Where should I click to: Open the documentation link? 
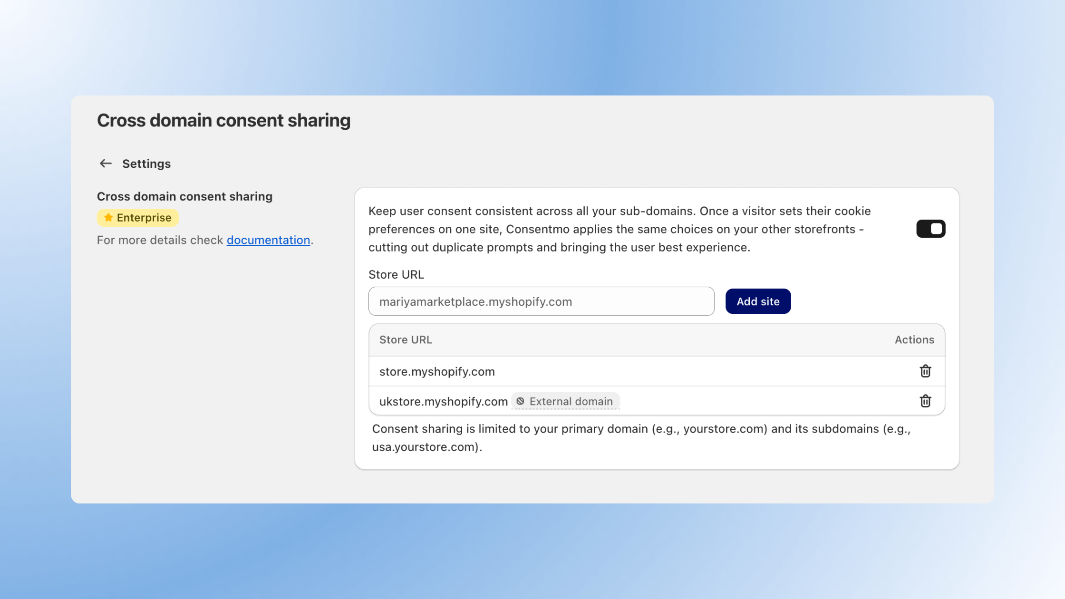pos(268,240)
